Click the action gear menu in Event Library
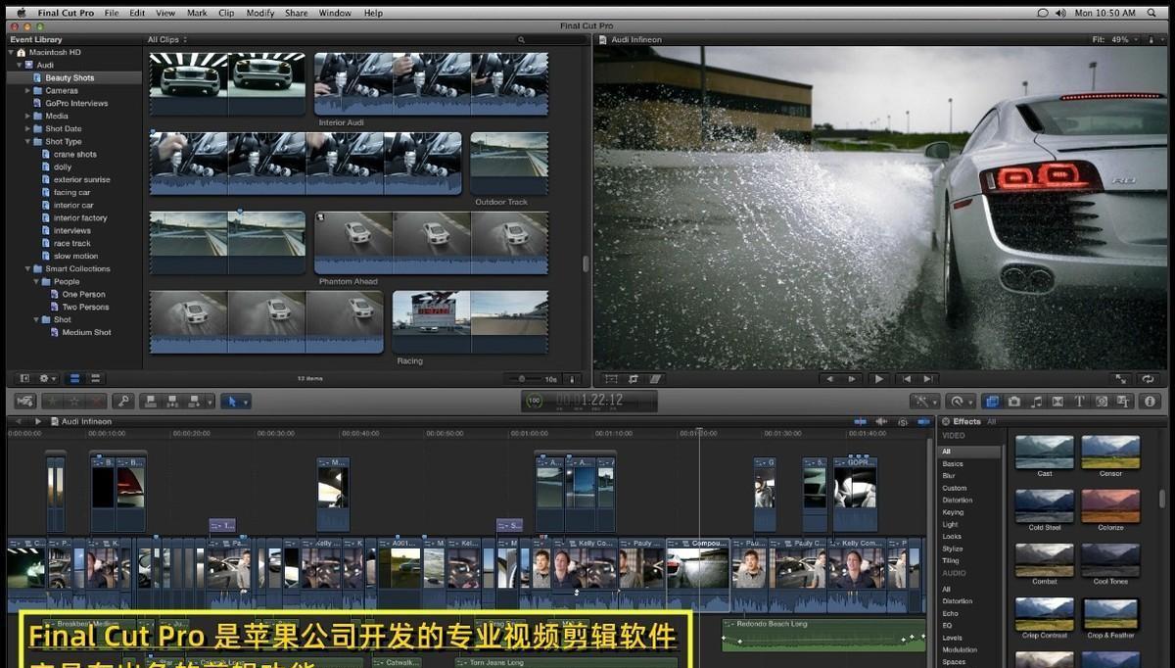The height and width of the screenshot is (668, 1175). coord(47,378)
